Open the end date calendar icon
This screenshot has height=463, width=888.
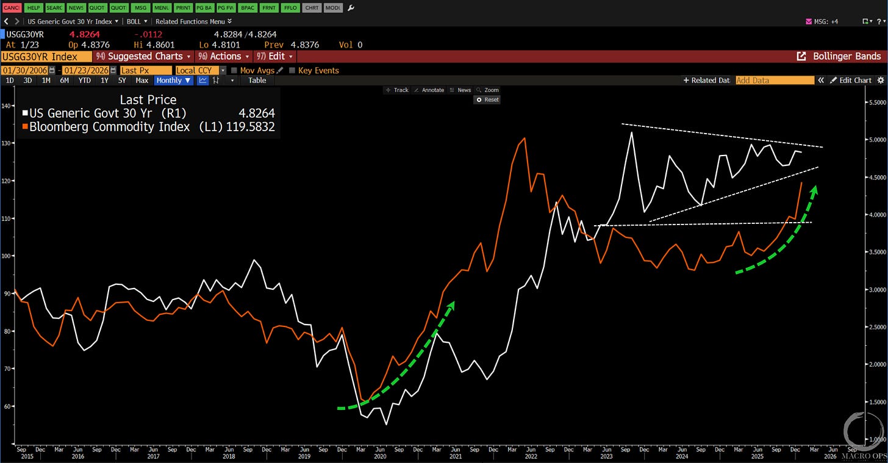point(113,70)
